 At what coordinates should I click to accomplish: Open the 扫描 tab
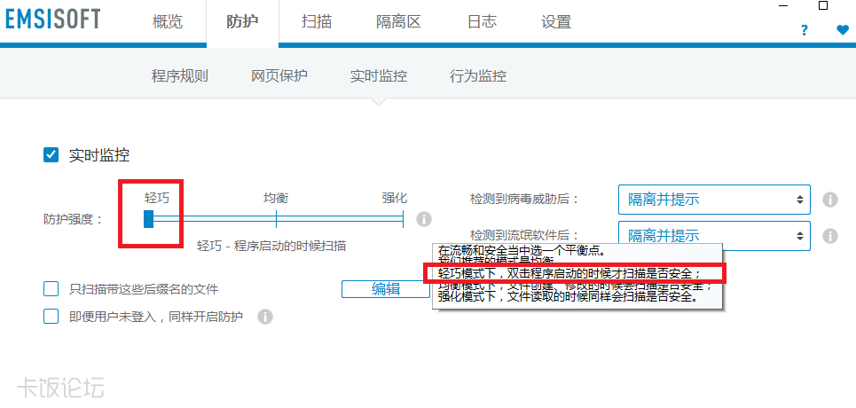click(316, 22)
